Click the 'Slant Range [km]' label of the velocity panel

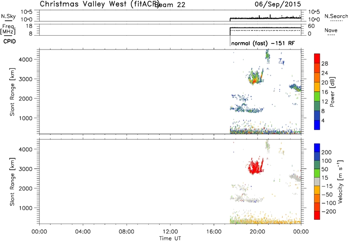tap(12, 182)
